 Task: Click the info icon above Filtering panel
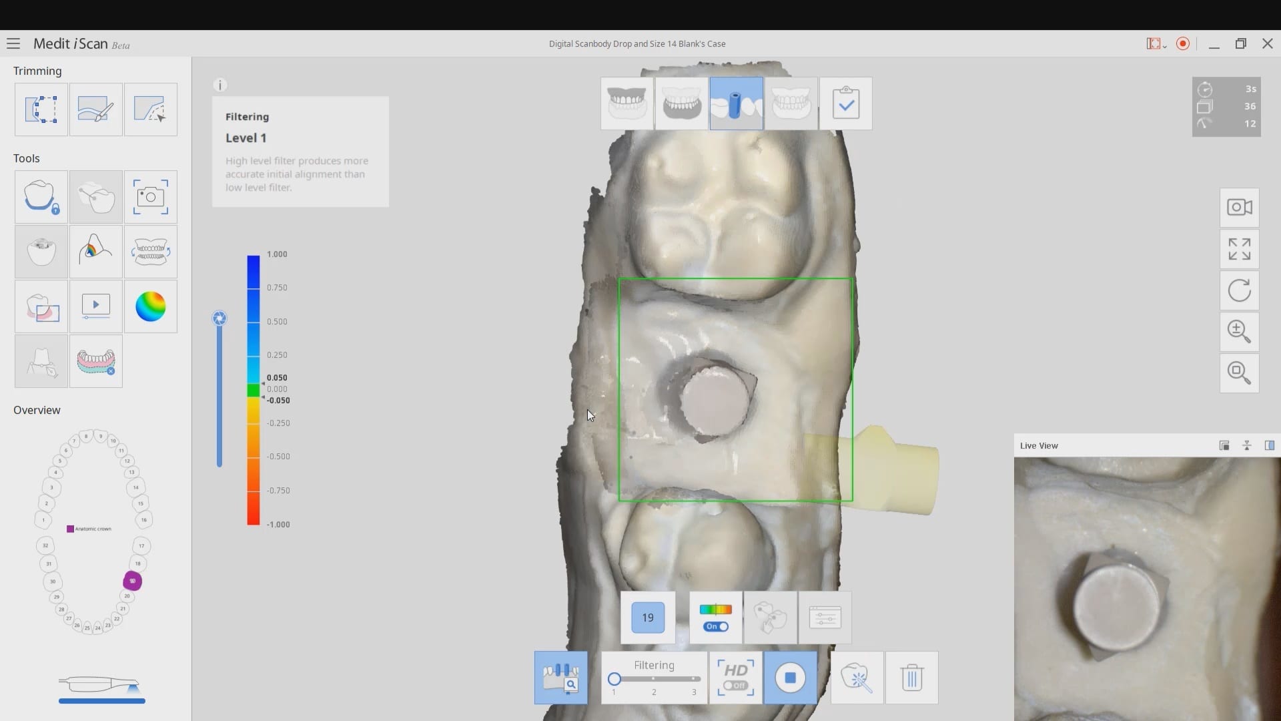point(220,85)
